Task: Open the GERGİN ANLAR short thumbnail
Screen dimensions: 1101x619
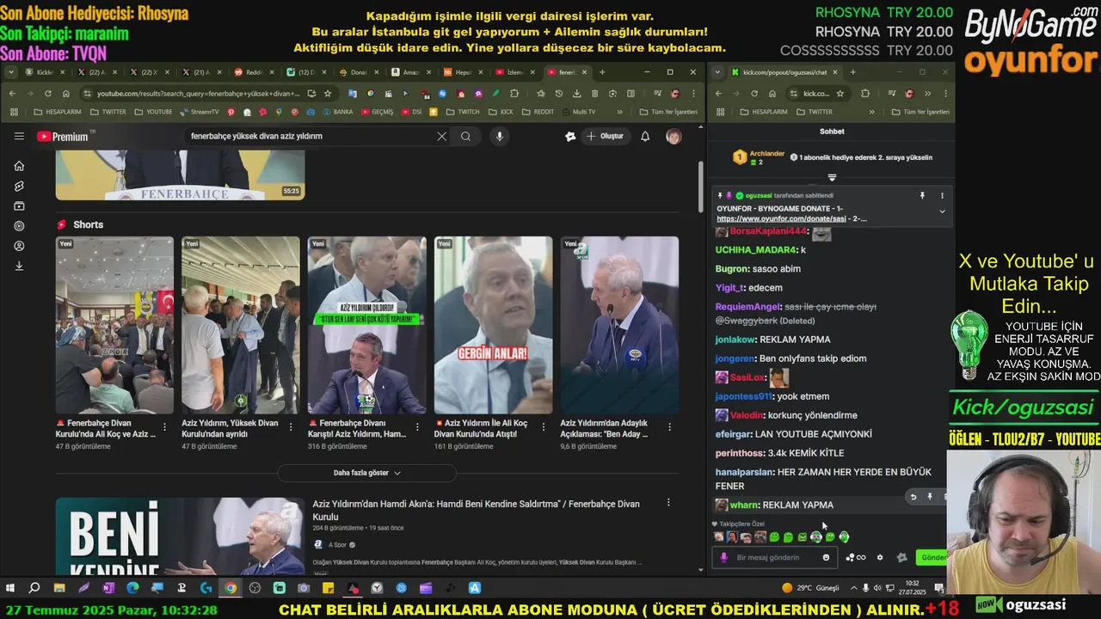Action: pos(494,325)
